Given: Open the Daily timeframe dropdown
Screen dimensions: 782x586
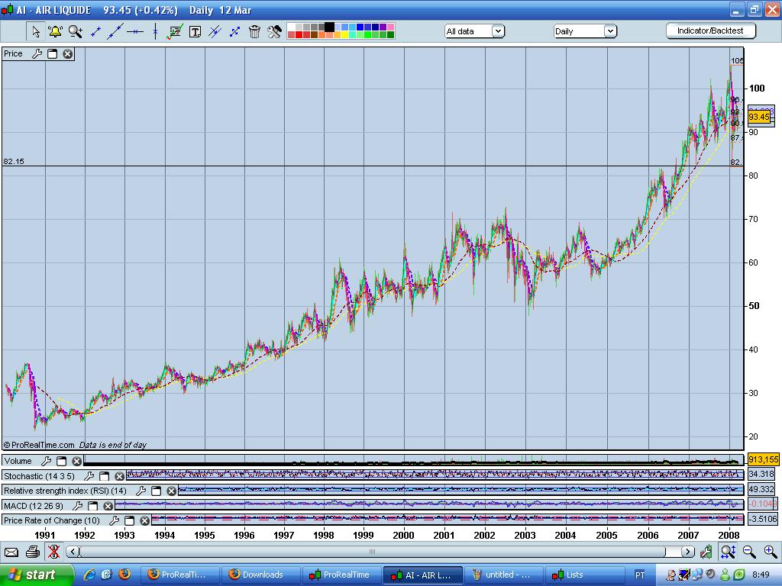Looking at the screenshot, I should click(586, 31).
